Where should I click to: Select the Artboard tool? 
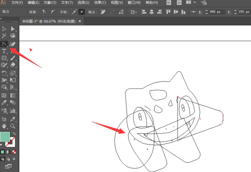click(4, 119)
